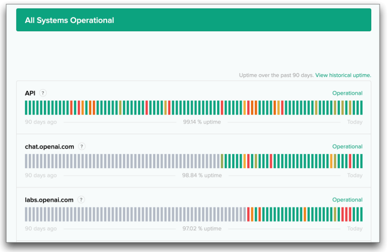Click the 99.14 % uptime text

[202, 122]
